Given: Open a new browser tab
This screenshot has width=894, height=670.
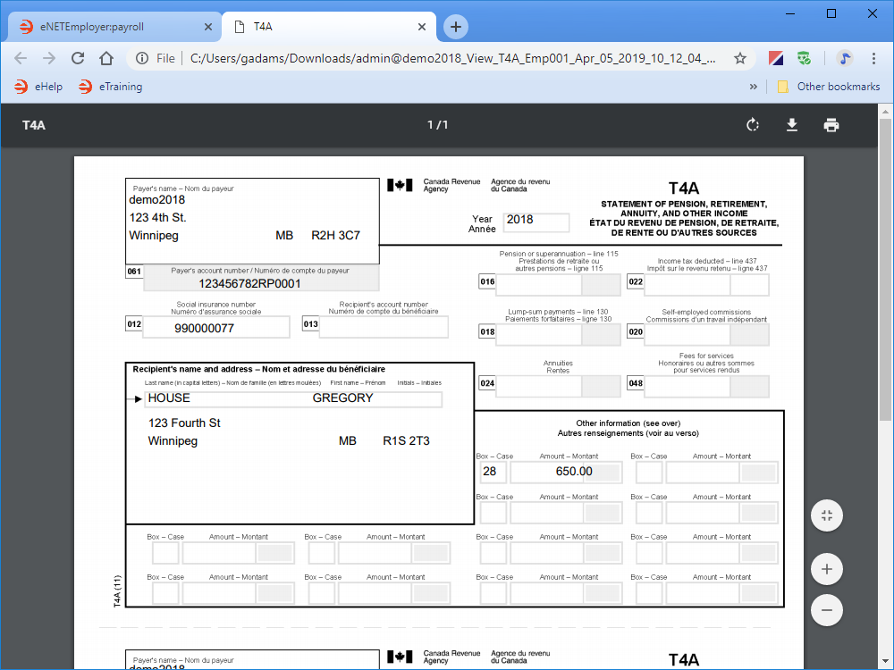Looking at the screenshot, I should tap(456, 27).
